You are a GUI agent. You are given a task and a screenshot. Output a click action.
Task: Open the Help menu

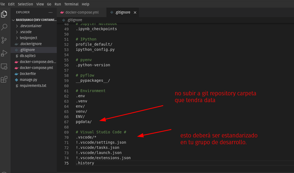pos(86,4)
